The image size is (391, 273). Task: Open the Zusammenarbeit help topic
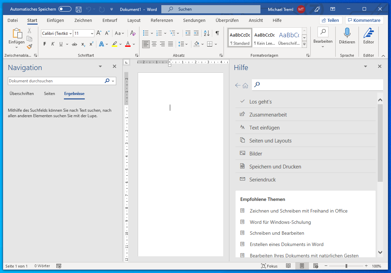click(306, 114)
